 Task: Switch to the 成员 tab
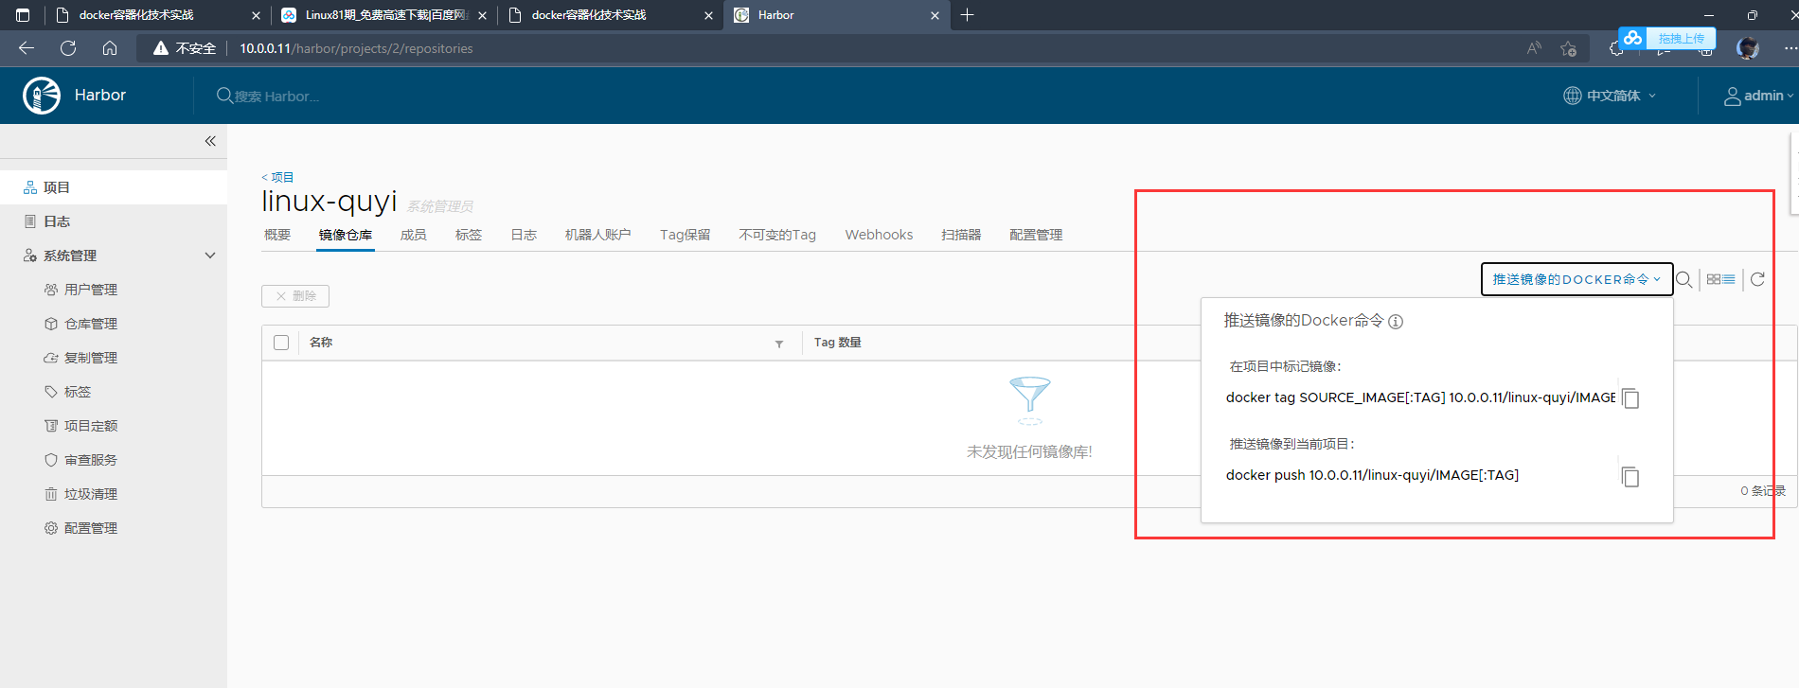413,235
